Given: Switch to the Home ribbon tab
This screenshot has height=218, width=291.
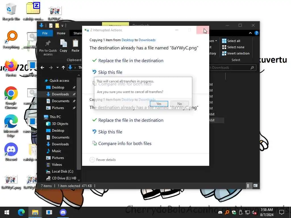Looking at the screenshot, I should pos(61,33).
